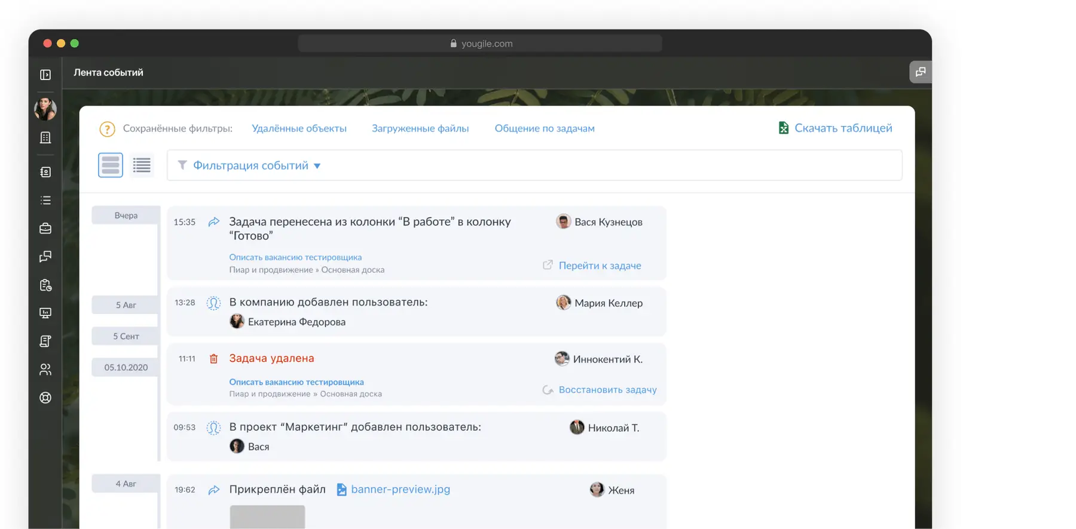
Task: Click the question mark help icon
Action: coord(107,129)
